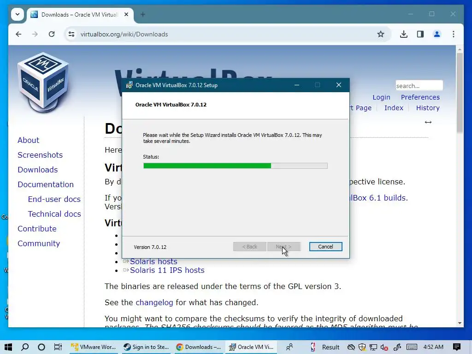Open the About sidebar link
The width and height of the screenshot is (472, 354).
28,140
